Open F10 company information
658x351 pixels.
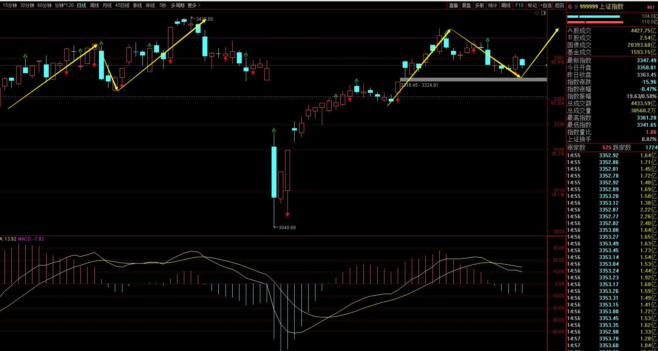(519, 5)
